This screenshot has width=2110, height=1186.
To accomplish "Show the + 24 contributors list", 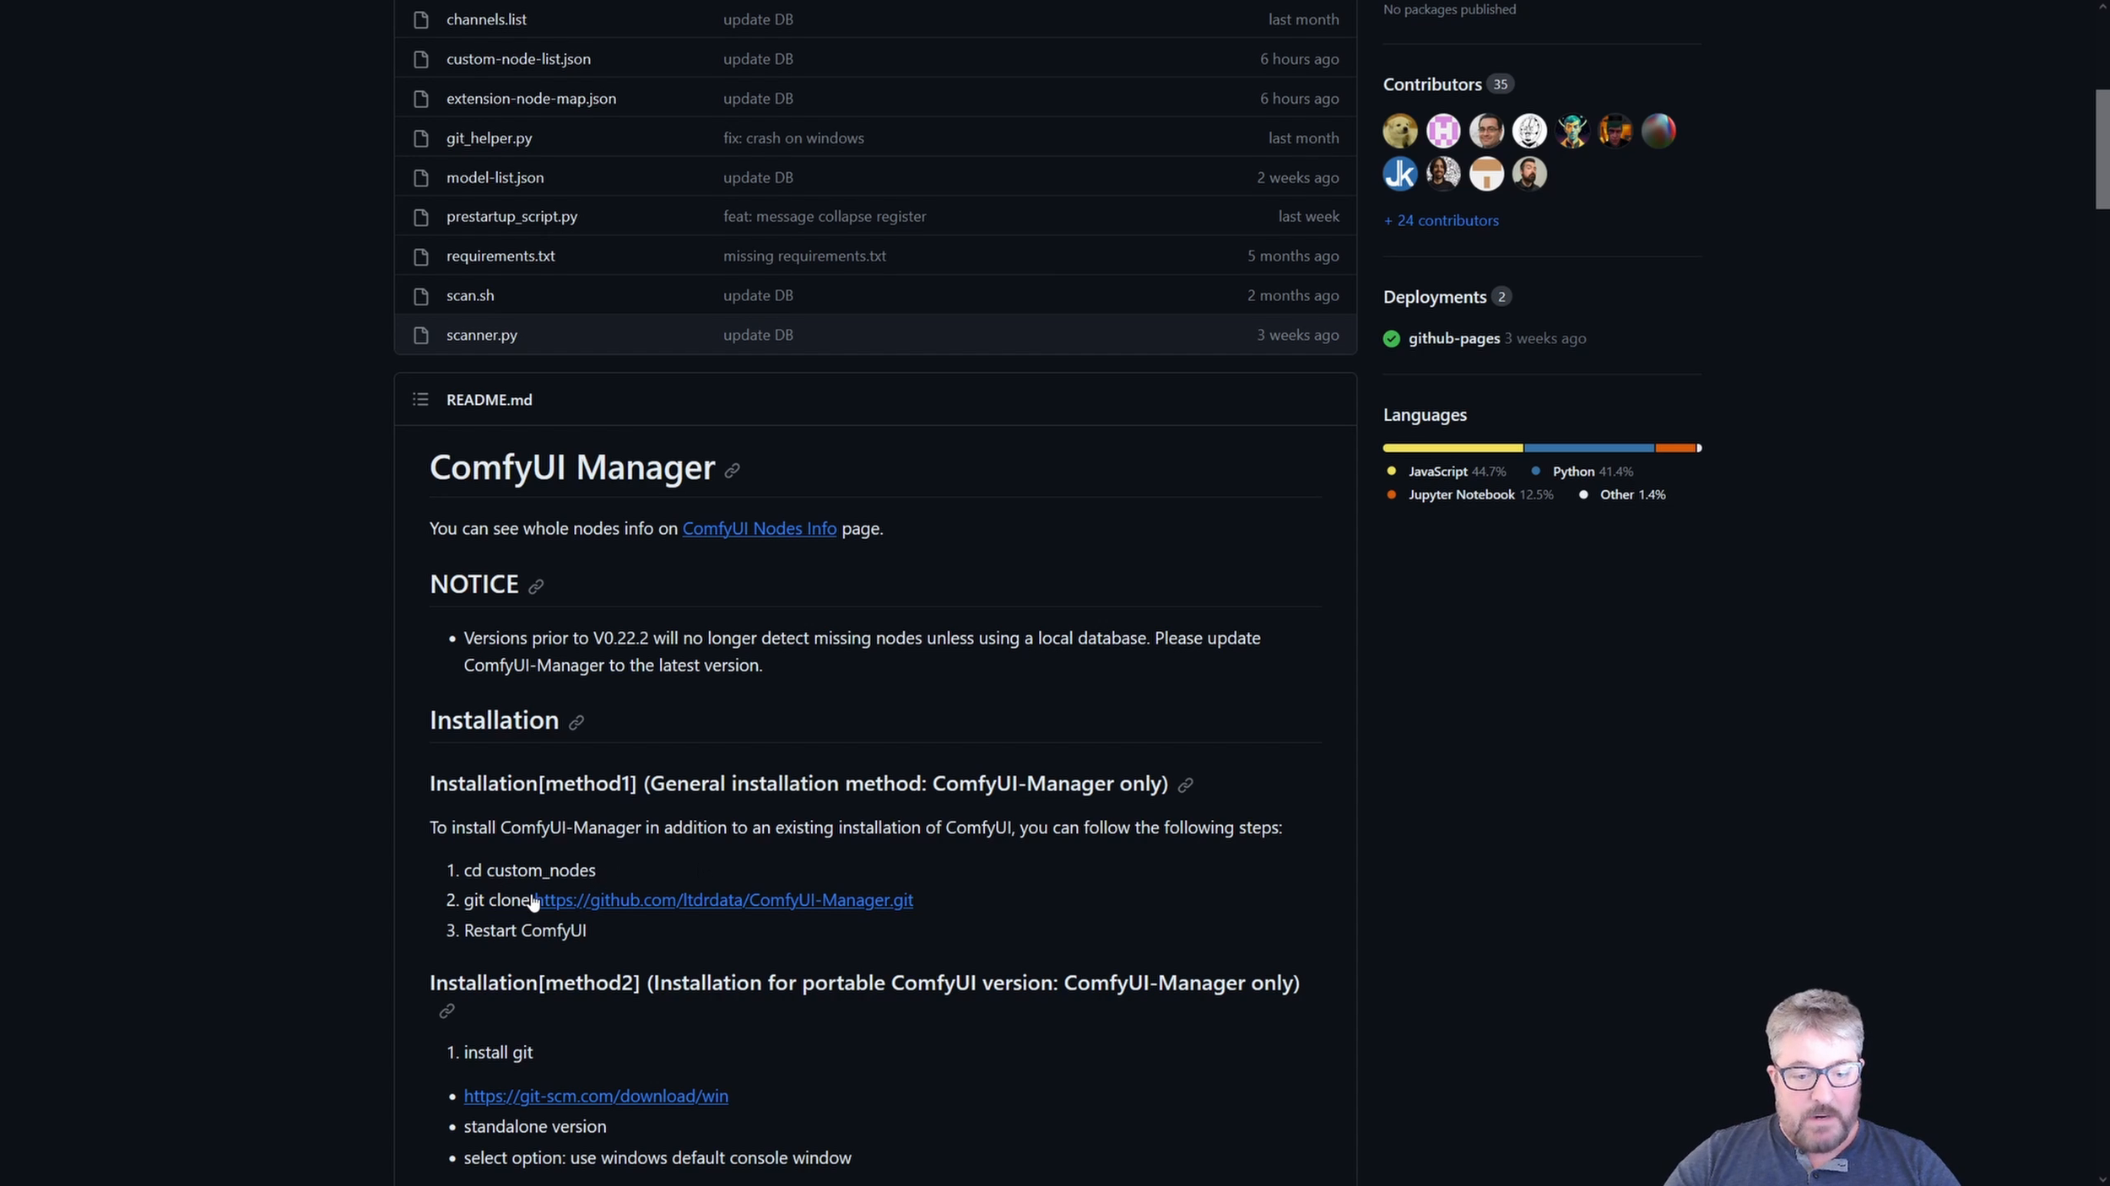I will (x=1441, y=220).
